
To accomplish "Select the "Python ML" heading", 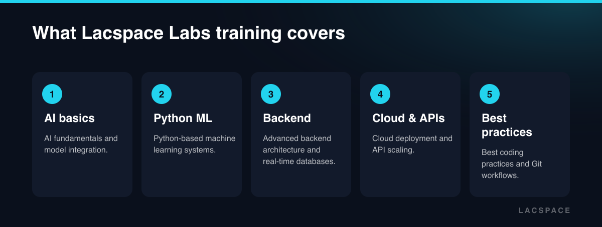I will point(183,118).
